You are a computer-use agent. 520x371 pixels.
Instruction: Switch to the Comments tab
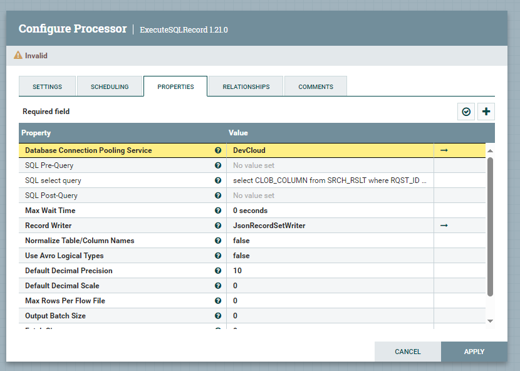pos(316,86)
